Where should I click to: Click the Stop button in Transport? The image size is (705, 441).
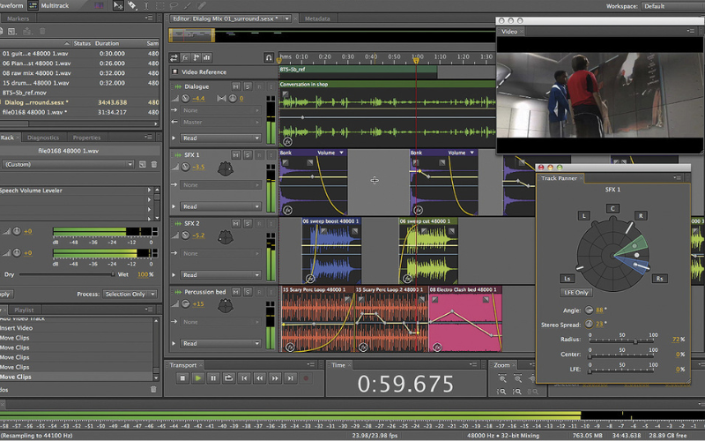[x=182, y=377]
